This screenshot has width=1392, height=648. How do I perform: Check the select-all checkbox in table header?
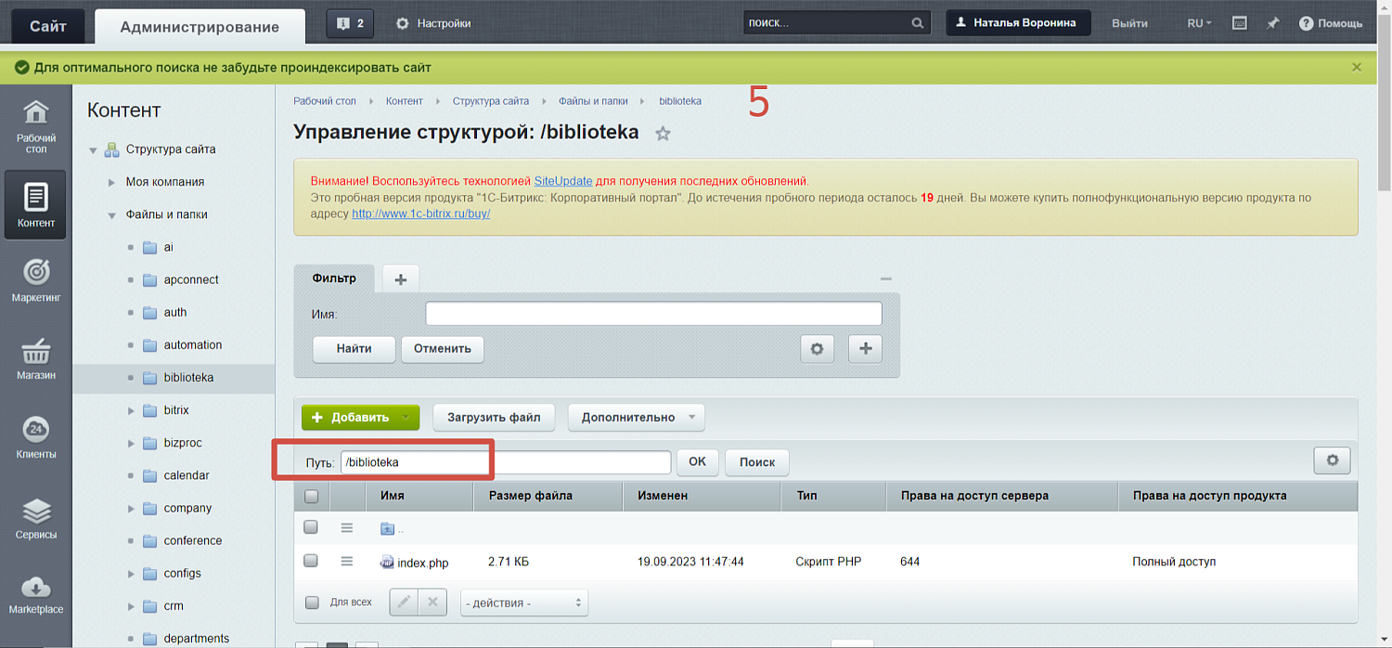coord(311,495)
